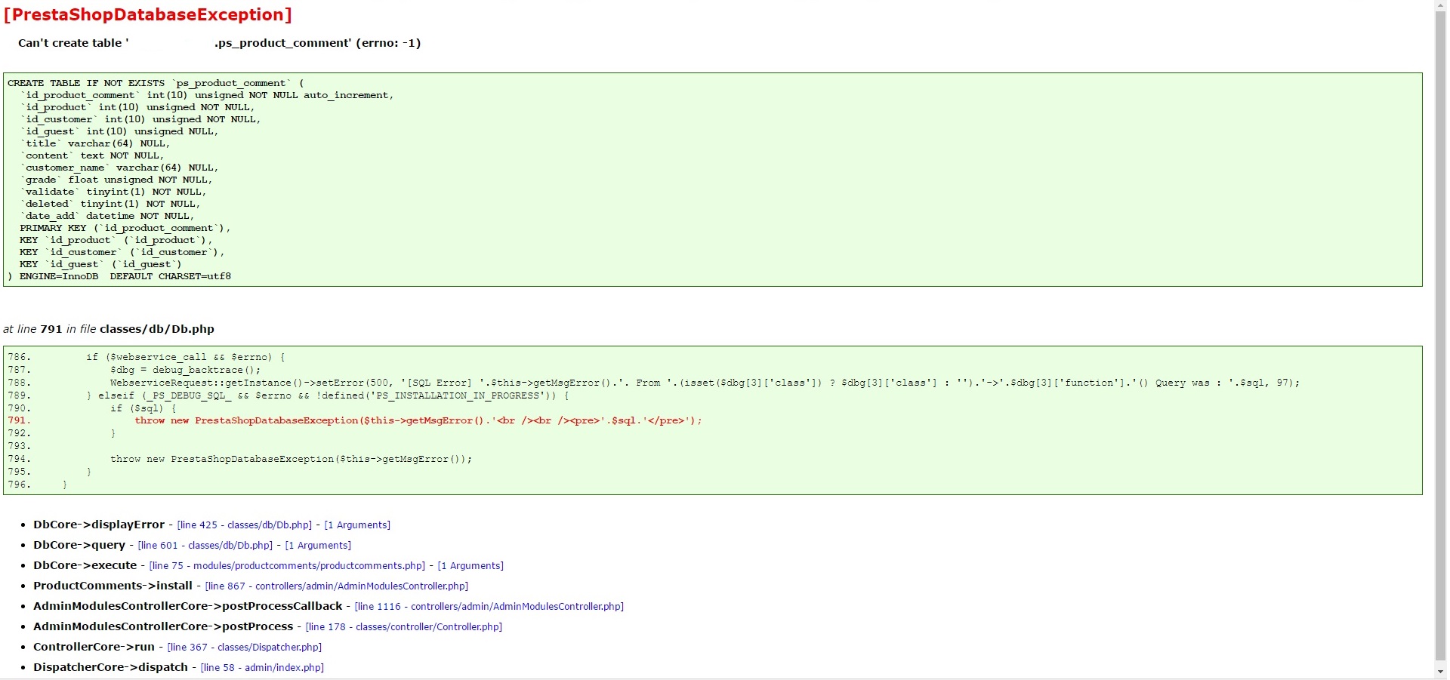Click the classes/db/Db.php file name text
The width and height of the screenshot is (1450, 680).
[x=157, y=329]
